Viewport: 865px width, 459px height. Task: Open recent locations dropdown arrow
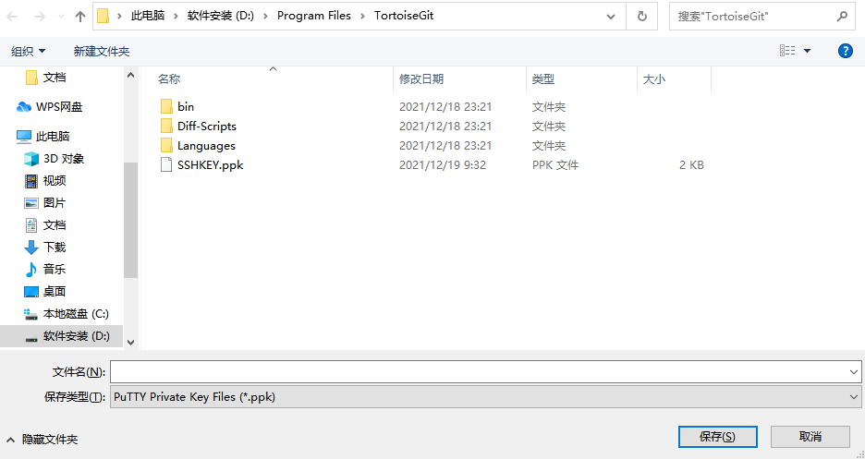point(61,17)
